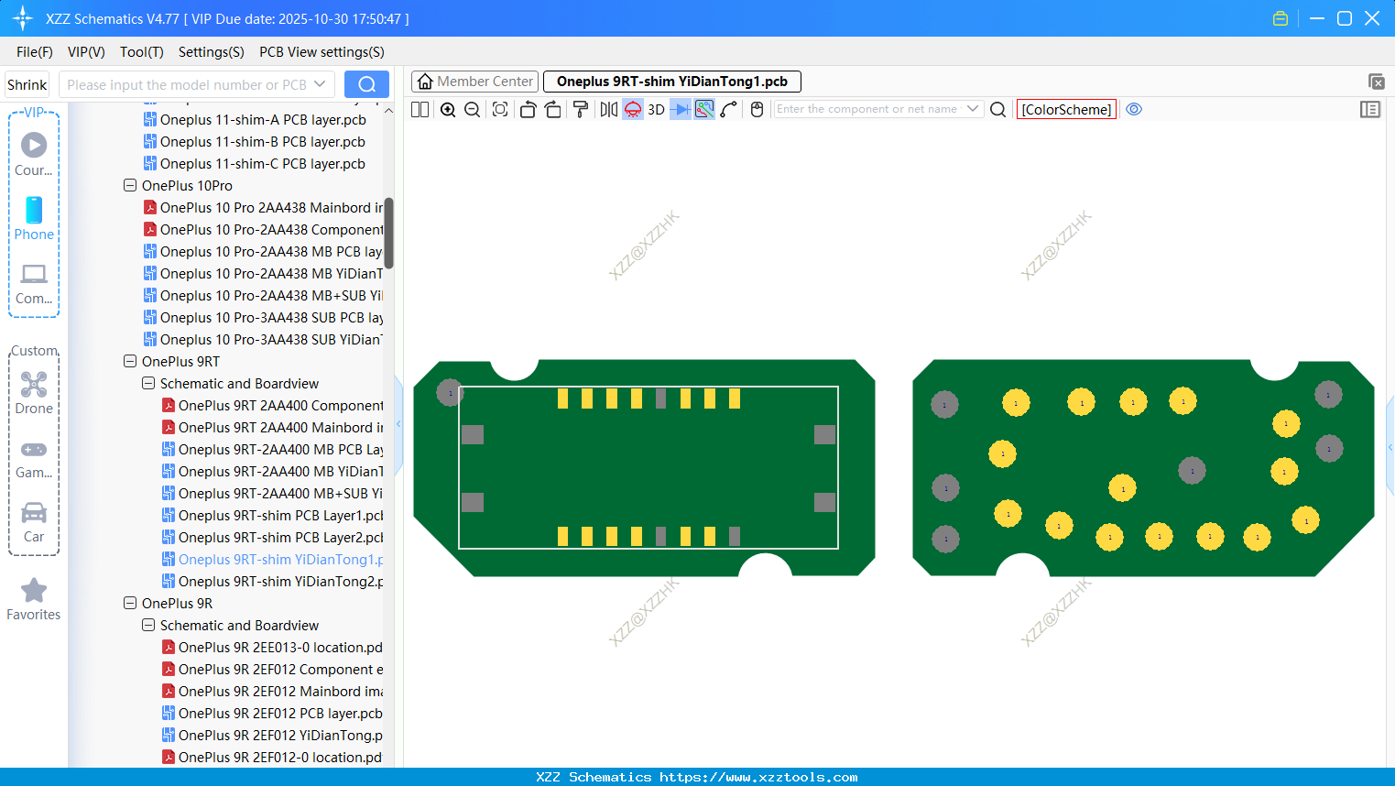Select the route line tool
This screenshot has width=1395, height=786.
pyautogui.click(x=729, y=109)
